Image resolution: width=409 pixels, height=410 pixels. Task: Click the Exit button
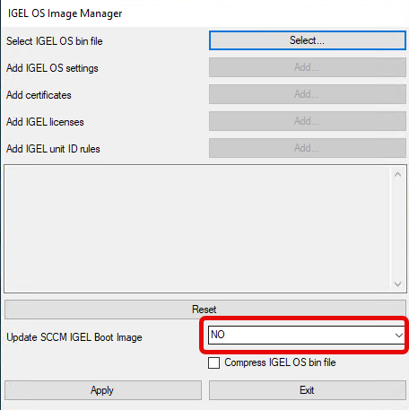pyautogui.click(x=308, y=390)
